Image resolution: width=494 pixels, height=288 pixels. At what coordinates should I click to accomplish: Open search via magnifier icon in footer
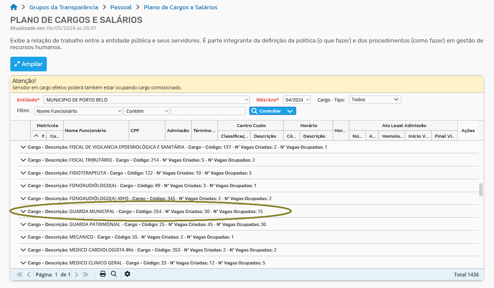click(114, 274)
